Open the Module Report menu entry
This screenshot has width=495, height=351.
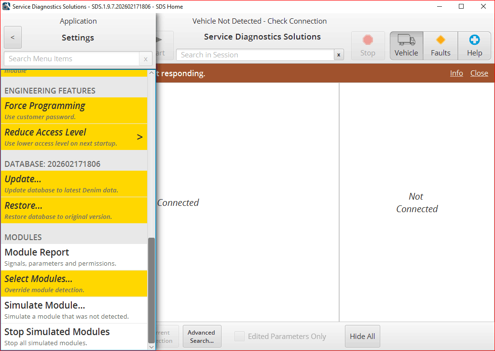point(75,257)
